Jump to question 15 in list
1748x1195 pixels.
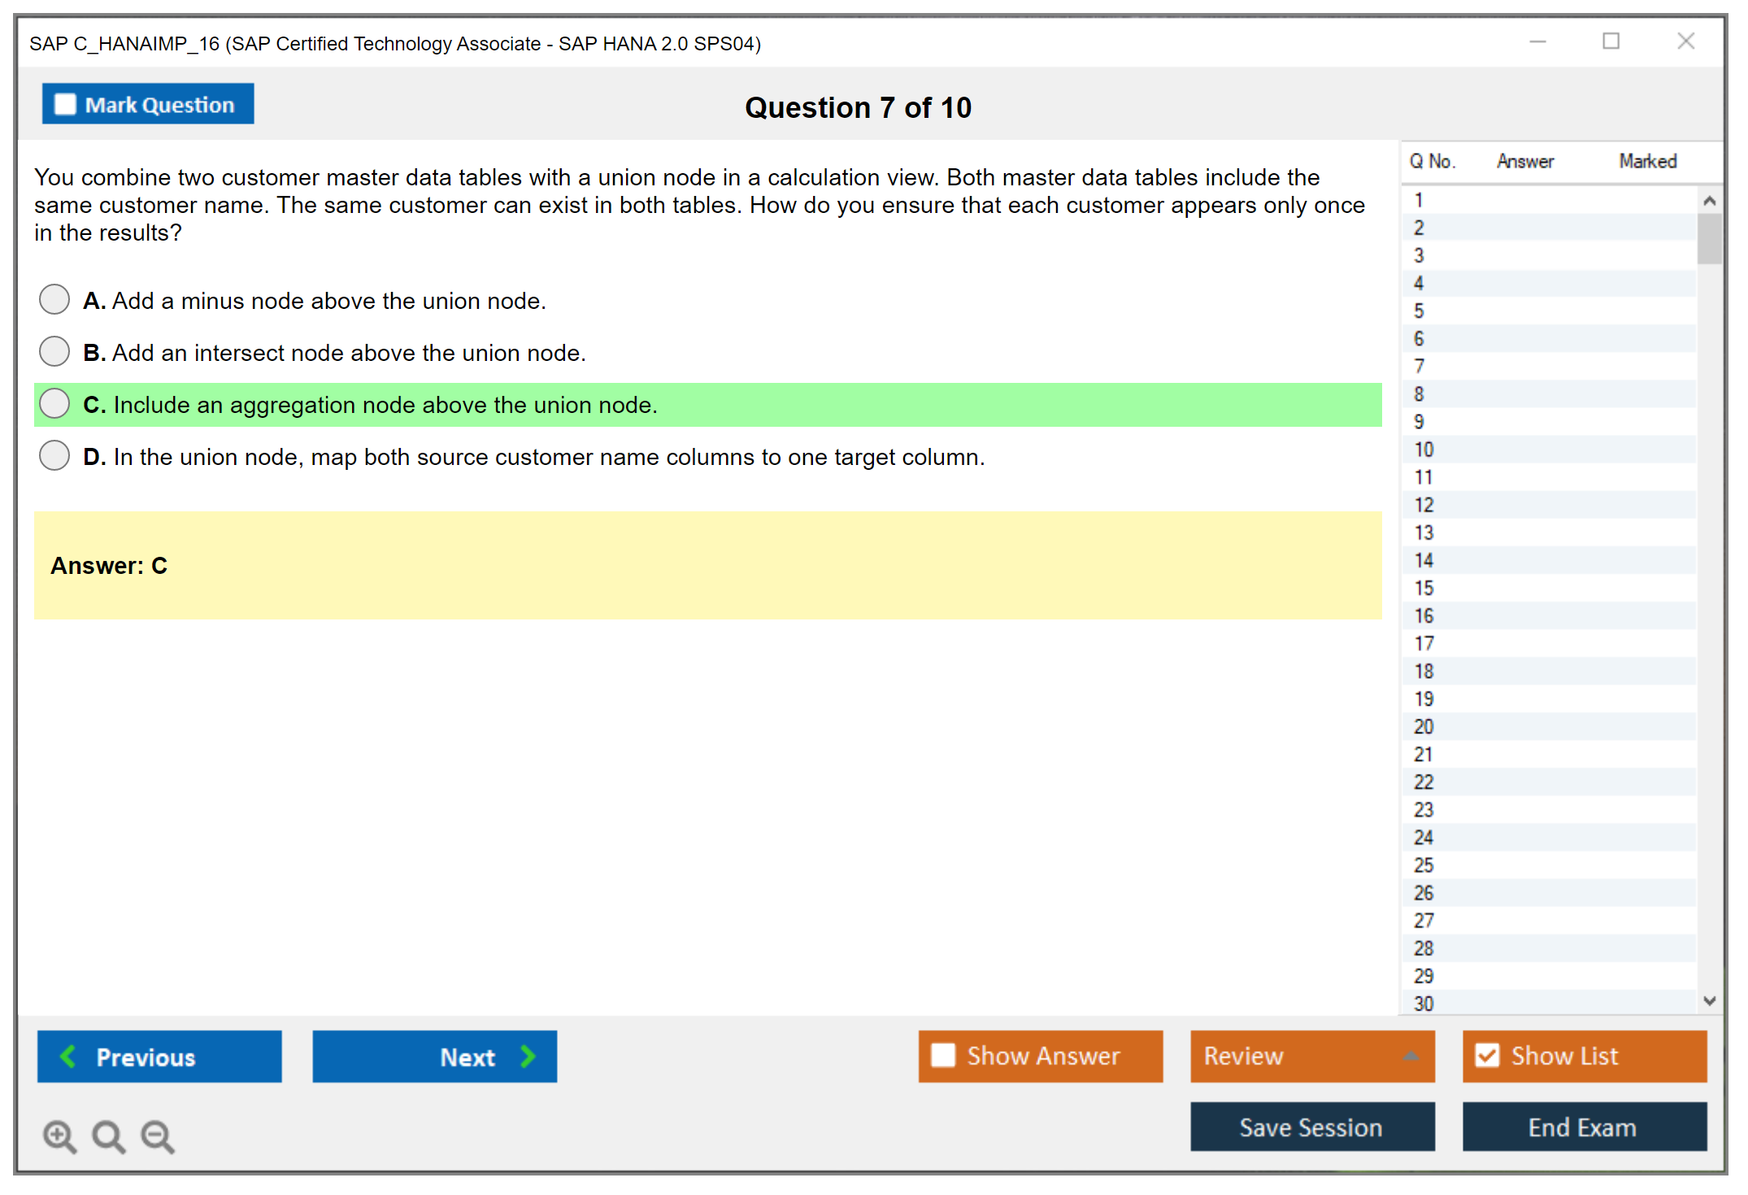(1424, 588)
